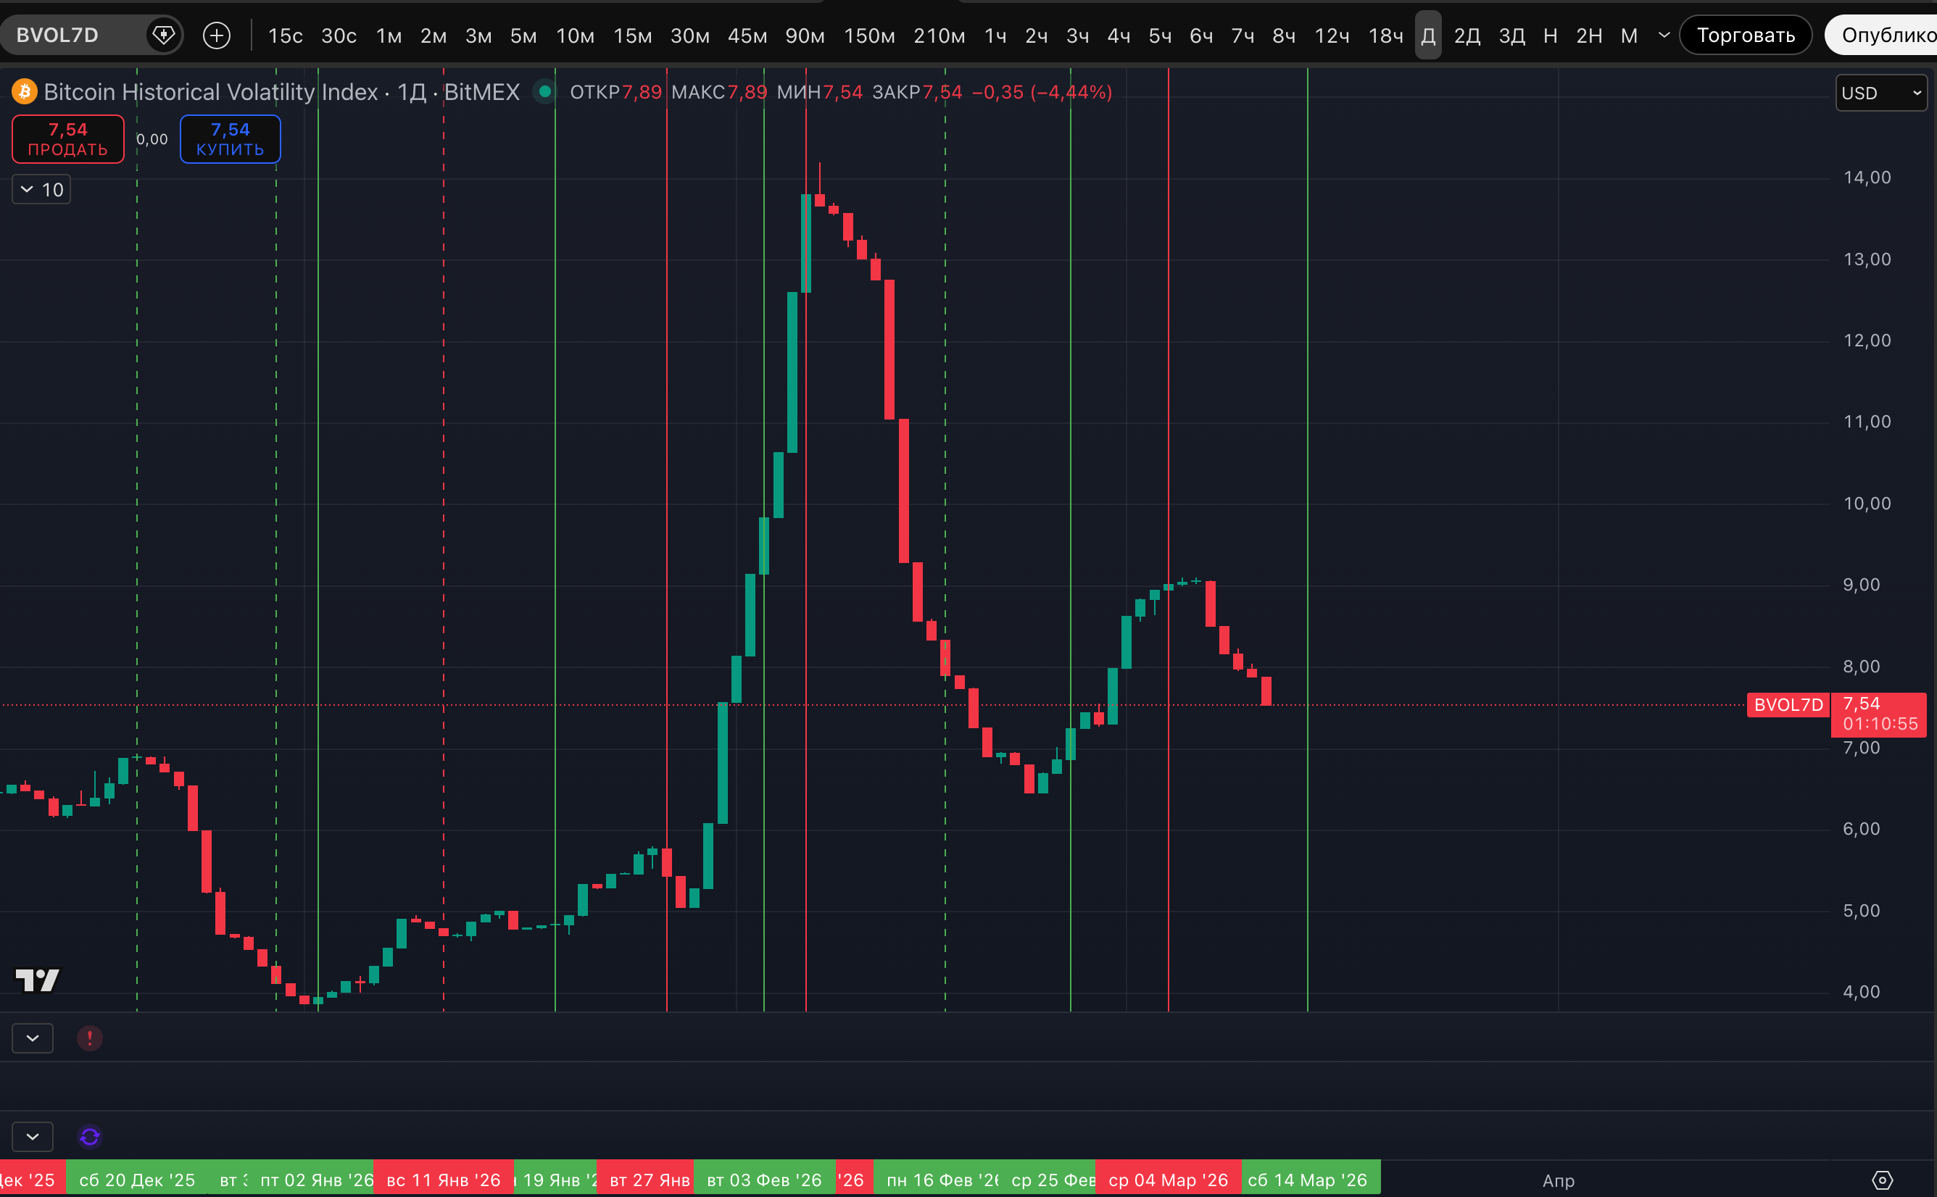Select the 1ч timeframe
The height and width of the screenshot is (1197, 1937).
[995, 36]
